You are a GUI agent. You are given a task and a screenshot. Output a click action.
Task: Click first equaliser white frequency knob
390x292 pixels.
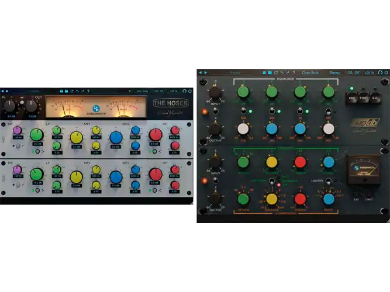(x=243, y=128)
